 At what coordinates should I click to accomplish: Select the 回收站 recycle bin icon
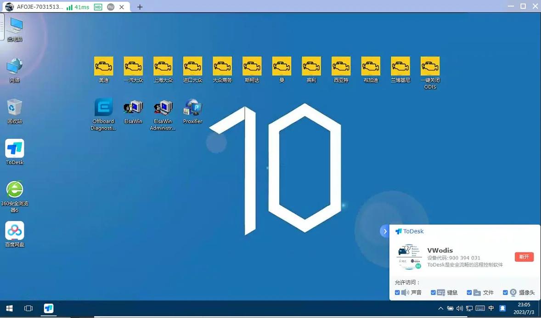(15, 111)
